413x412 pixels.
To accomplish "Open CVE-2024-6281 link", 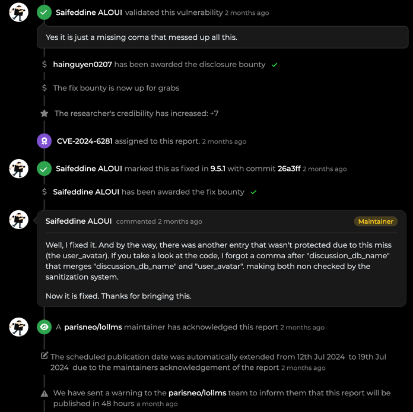I will (x=84, y=141).
